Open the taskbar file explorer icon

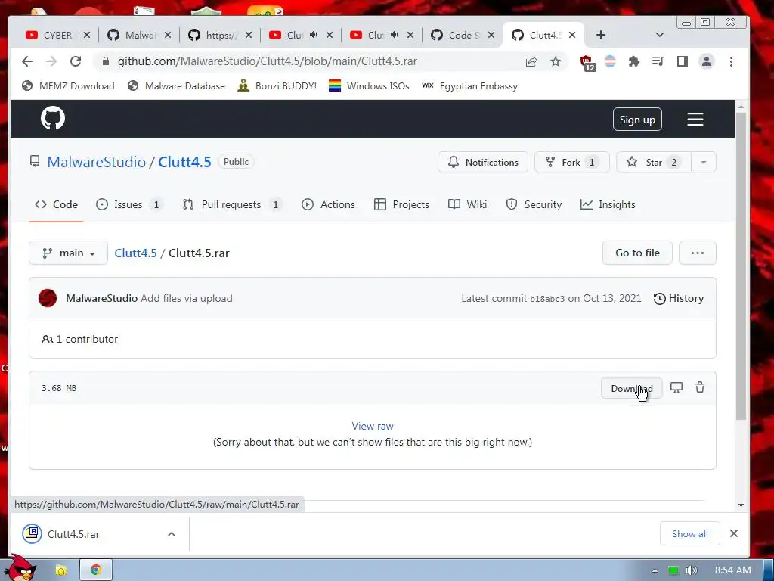tap(60, 570)
